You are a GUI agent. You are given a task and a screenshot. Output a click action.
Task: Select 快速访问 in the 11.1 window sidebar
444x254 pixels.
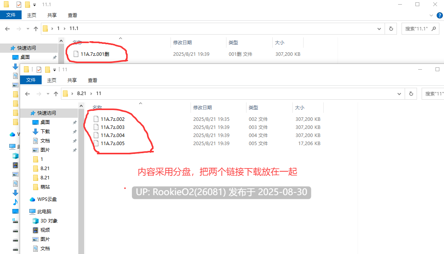pyautogui.click(x=26, y=48)
